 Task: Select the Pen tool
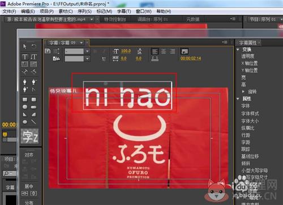click(25, 82)
